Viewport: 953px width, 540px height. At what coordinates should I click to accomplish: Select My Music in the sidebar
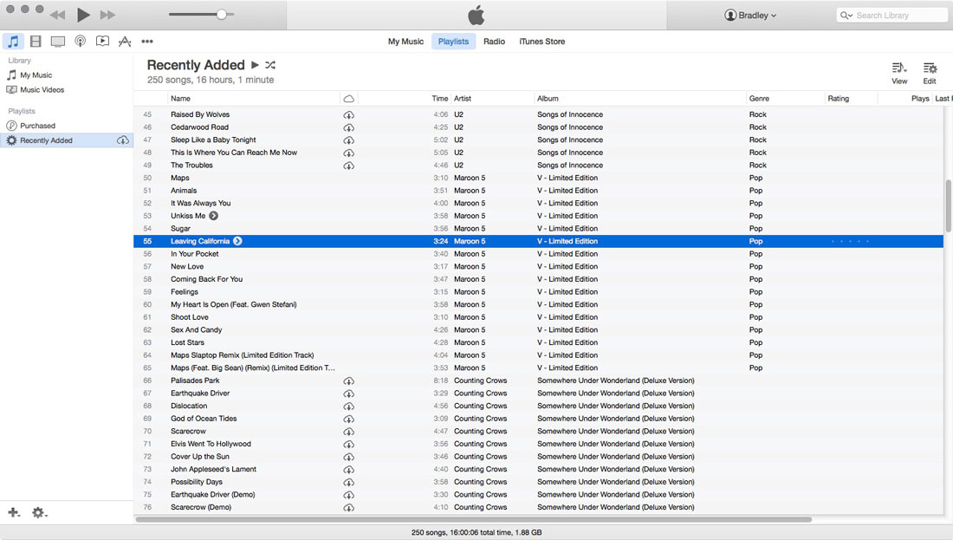[x=36, y=75]
